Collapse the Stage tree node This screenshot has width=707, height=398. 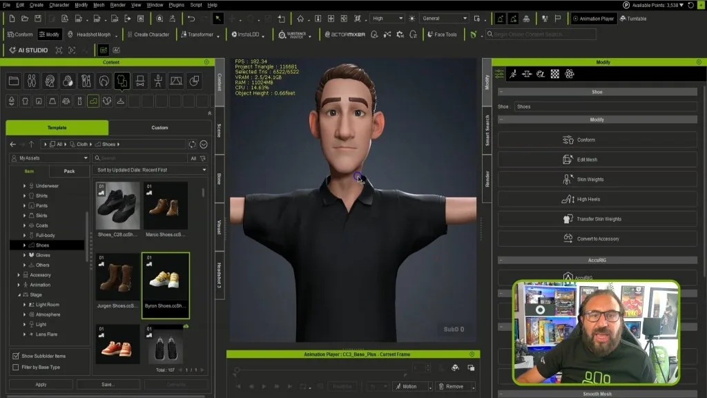(19, 294)
